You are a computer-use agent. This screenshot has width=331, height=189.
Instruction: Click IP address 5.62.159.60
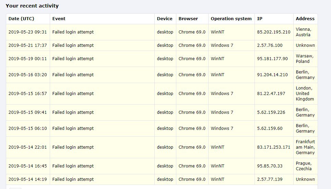tap(270, 129)
